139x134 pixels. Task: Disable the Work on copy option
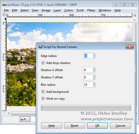point(43,98)
